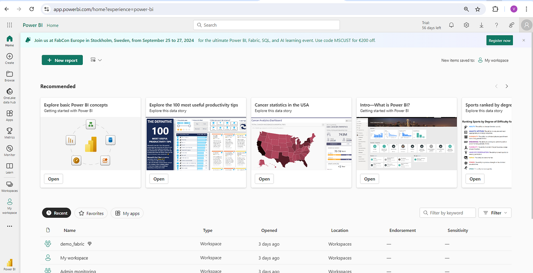Click the Chrome profile V avatar
The width and height of the screenshot is (533, 273).
514,9
